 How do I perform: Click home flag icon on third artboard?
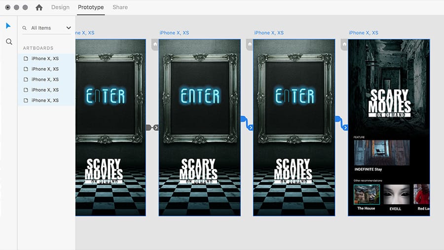click(250, 44)
